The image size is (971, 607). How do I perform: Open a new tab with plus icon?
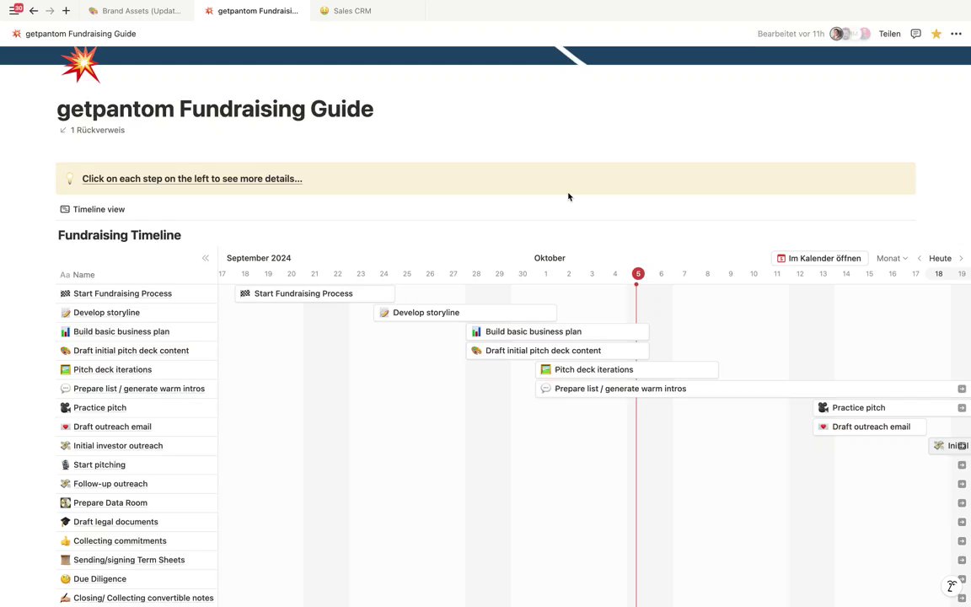click(x=66, y=11)
